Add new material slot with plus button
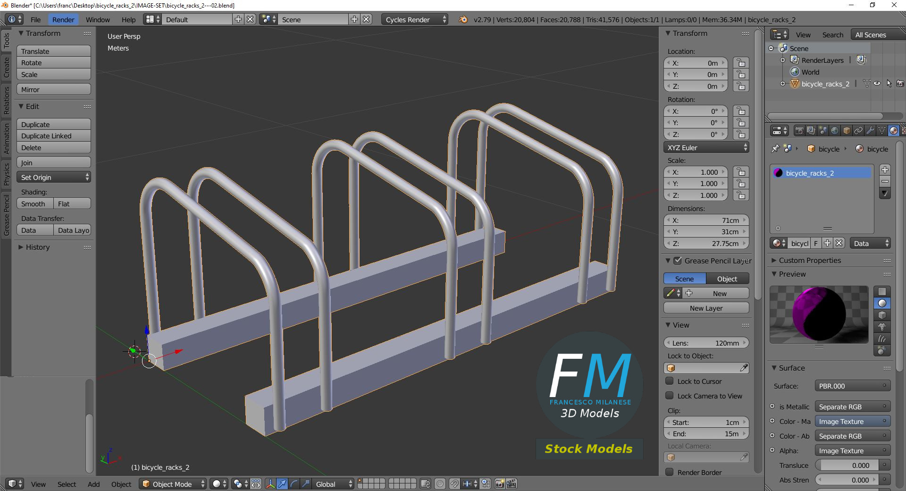 885,170
